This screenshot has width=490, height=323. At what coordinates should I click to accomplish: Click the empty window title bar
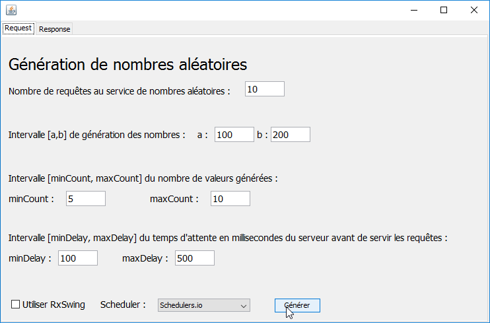[x=198, y=10]
